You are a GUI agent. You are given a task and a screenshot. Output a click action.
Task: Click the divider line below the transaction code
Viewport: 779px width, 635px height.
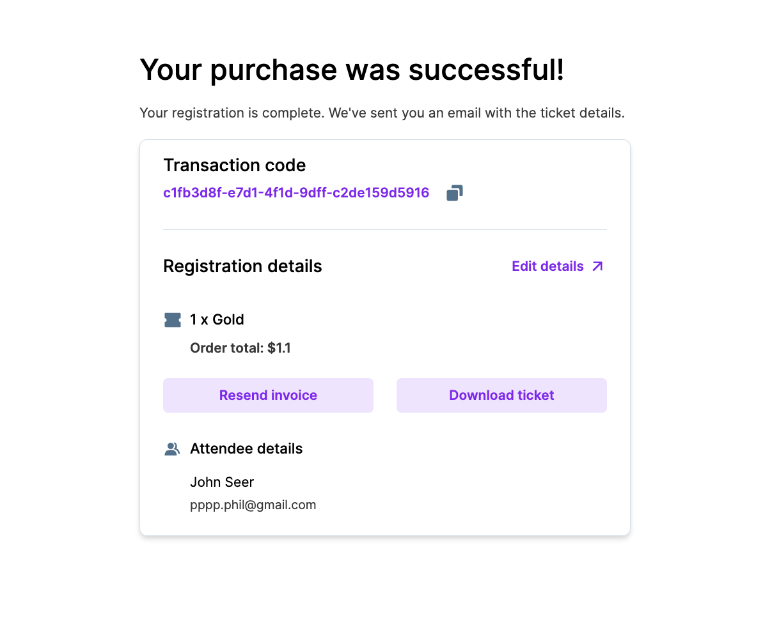[x=385, y=229]
